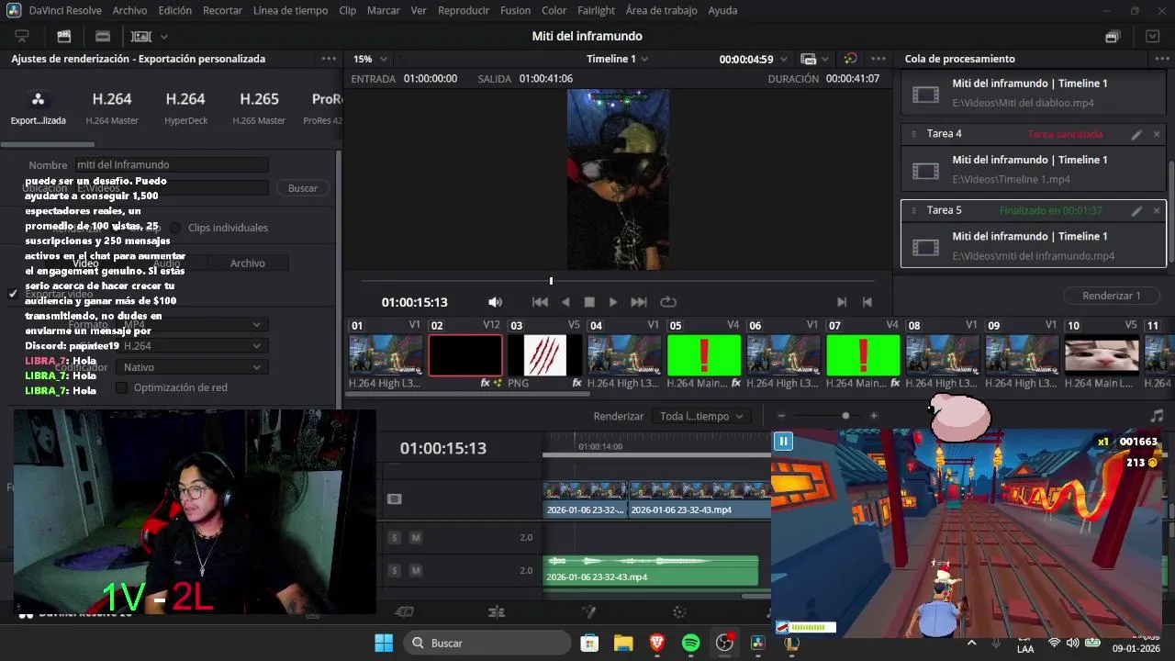
Task: Select the Exportación personalizada preset icon
Action: click(38, 99)
